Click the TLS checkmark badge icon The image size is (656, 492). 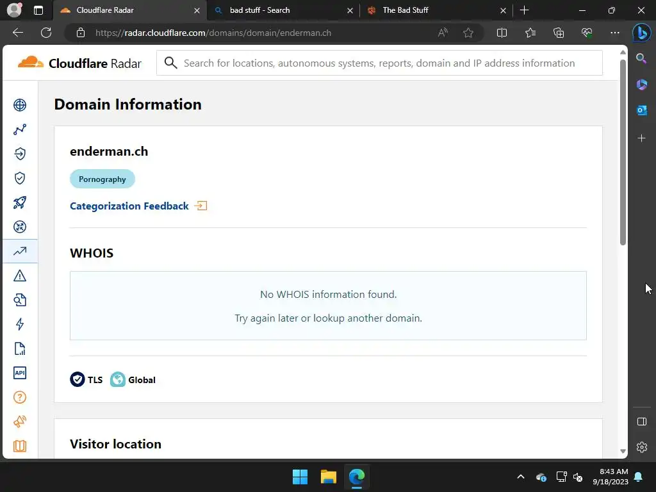pyautogui.click(x=78, y=379)
